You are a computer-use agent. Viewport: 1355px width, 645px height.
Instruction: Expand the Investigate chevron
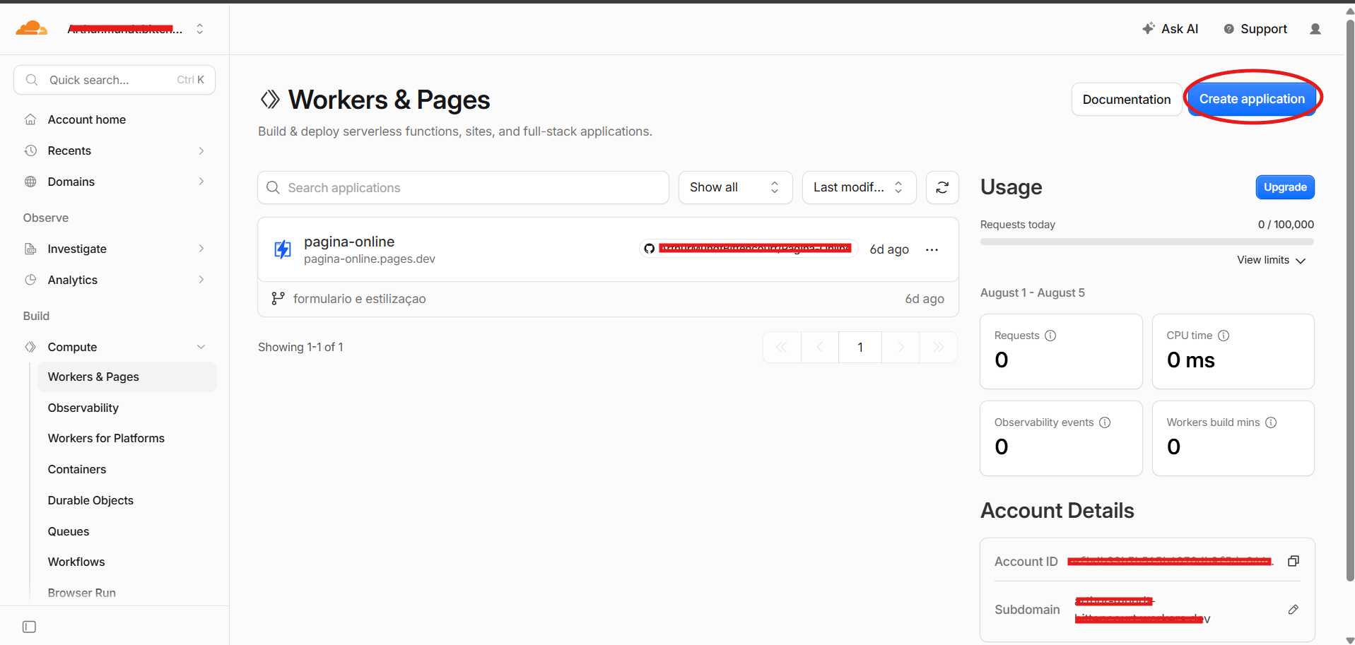[201, 249]
